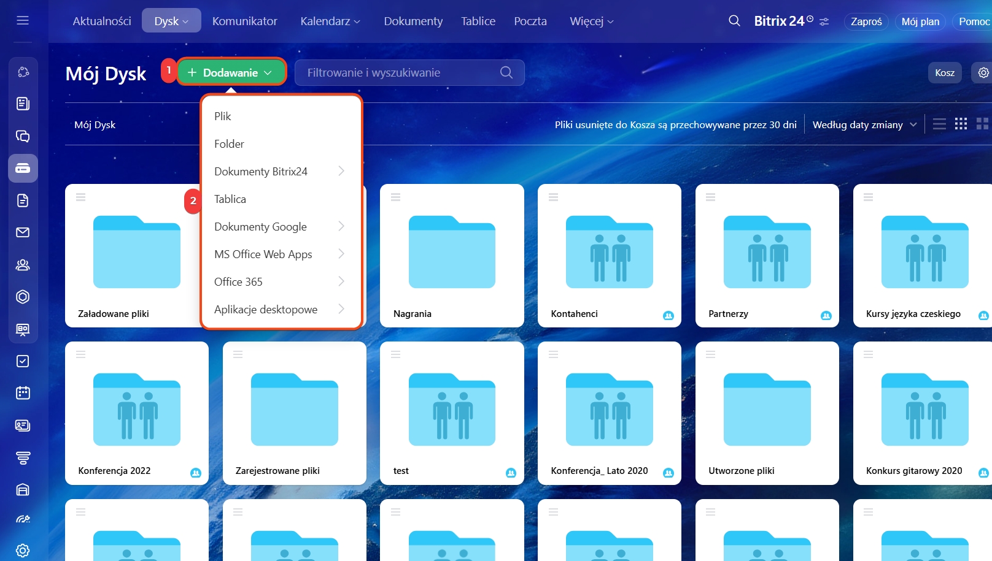
Task: Open the Nagrania folder
Action: pos(452,256)
